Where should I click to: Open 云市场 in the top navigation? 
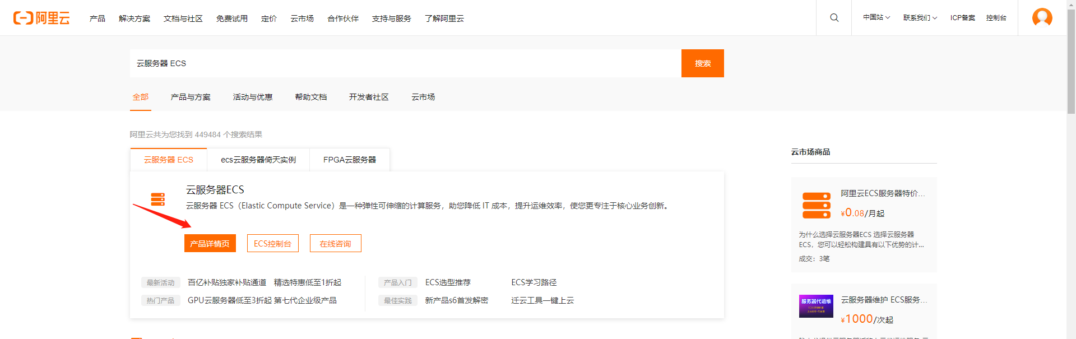[302, 18]
